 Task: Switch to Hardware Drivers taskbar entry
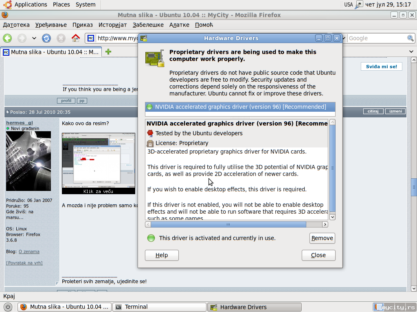(x=255, y=307)
